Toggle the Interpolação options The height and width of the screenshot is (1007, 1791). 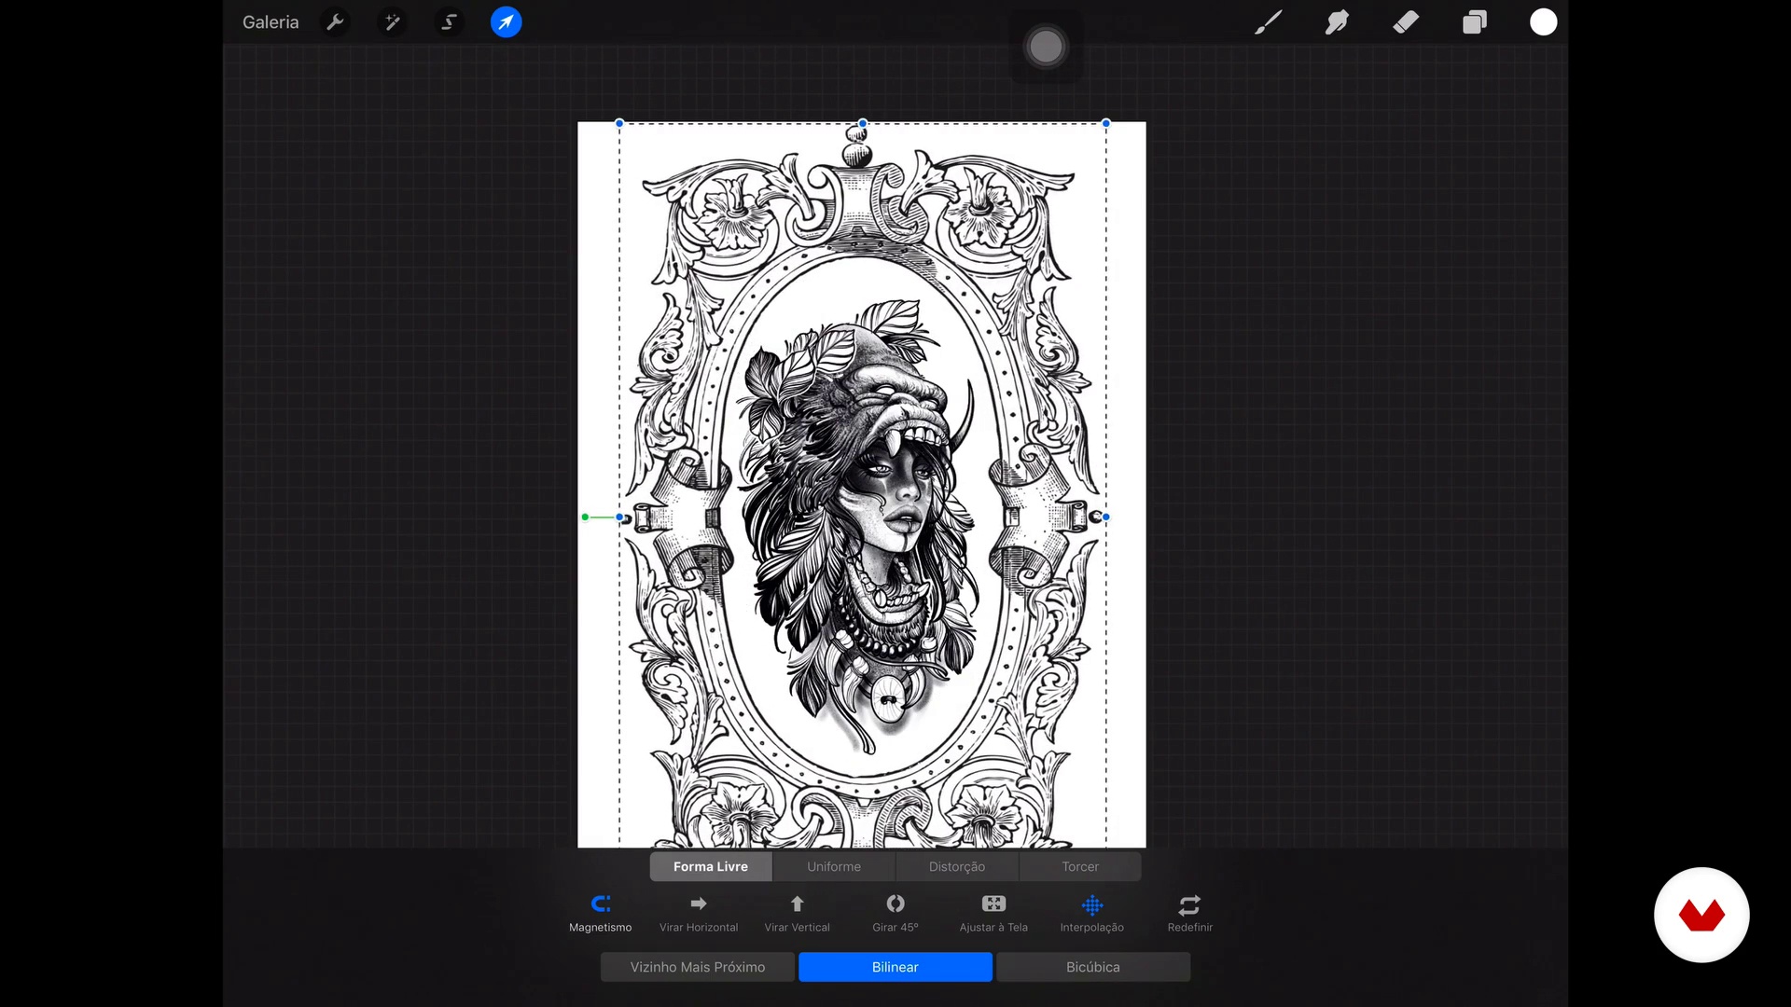(x=1092, y=914)
